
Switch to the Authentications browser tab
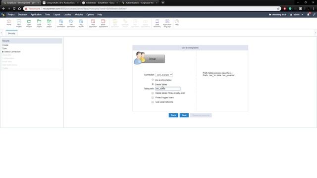(140, 3)
